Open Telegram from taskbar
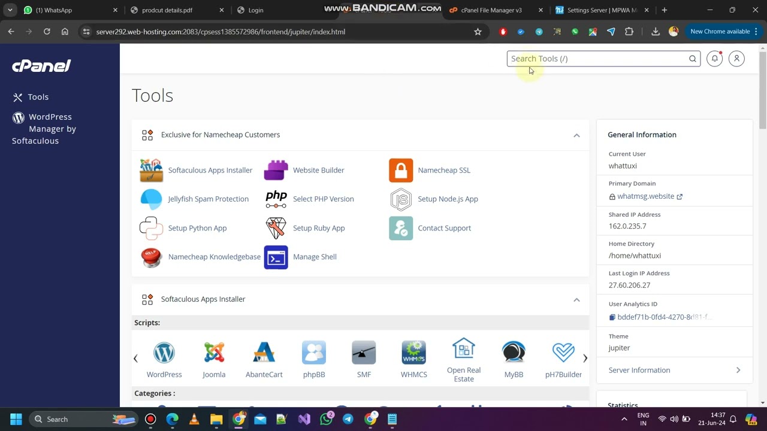The width and height of the screenshot is (767, 431). 348,419
